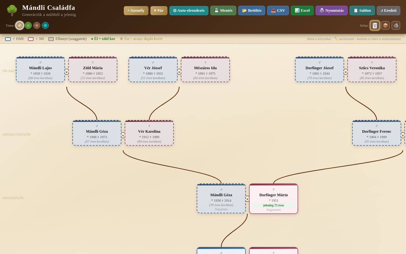Click the female symbol on Vér Karolina card
This screenshot has width=406, height=254.
[149, 126]
